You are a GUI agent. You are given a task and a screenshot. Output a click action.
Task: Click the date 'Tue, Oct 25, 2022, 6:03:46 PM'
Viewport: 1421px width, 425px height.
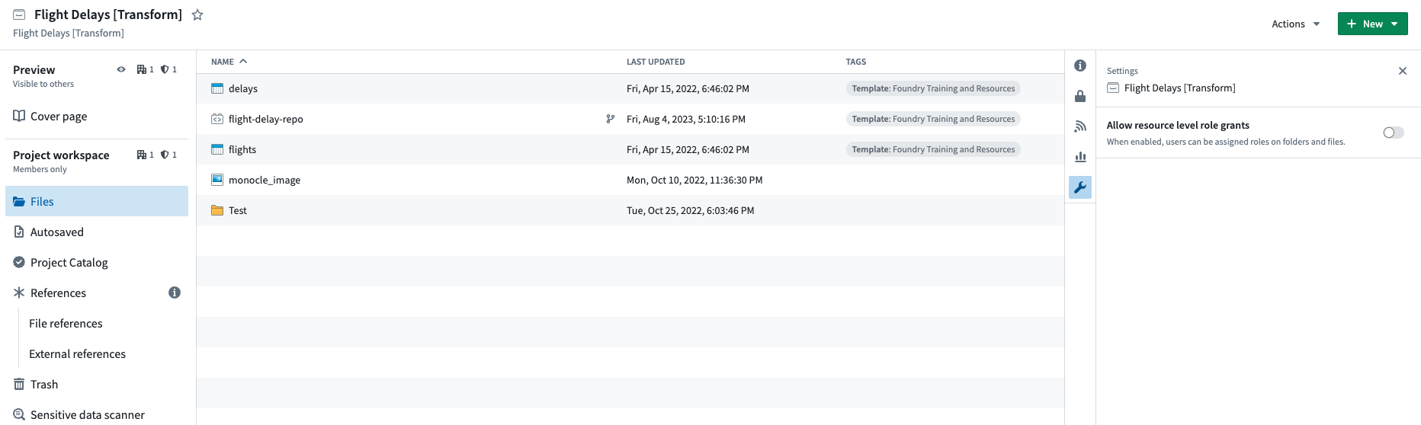pos(691,210)
